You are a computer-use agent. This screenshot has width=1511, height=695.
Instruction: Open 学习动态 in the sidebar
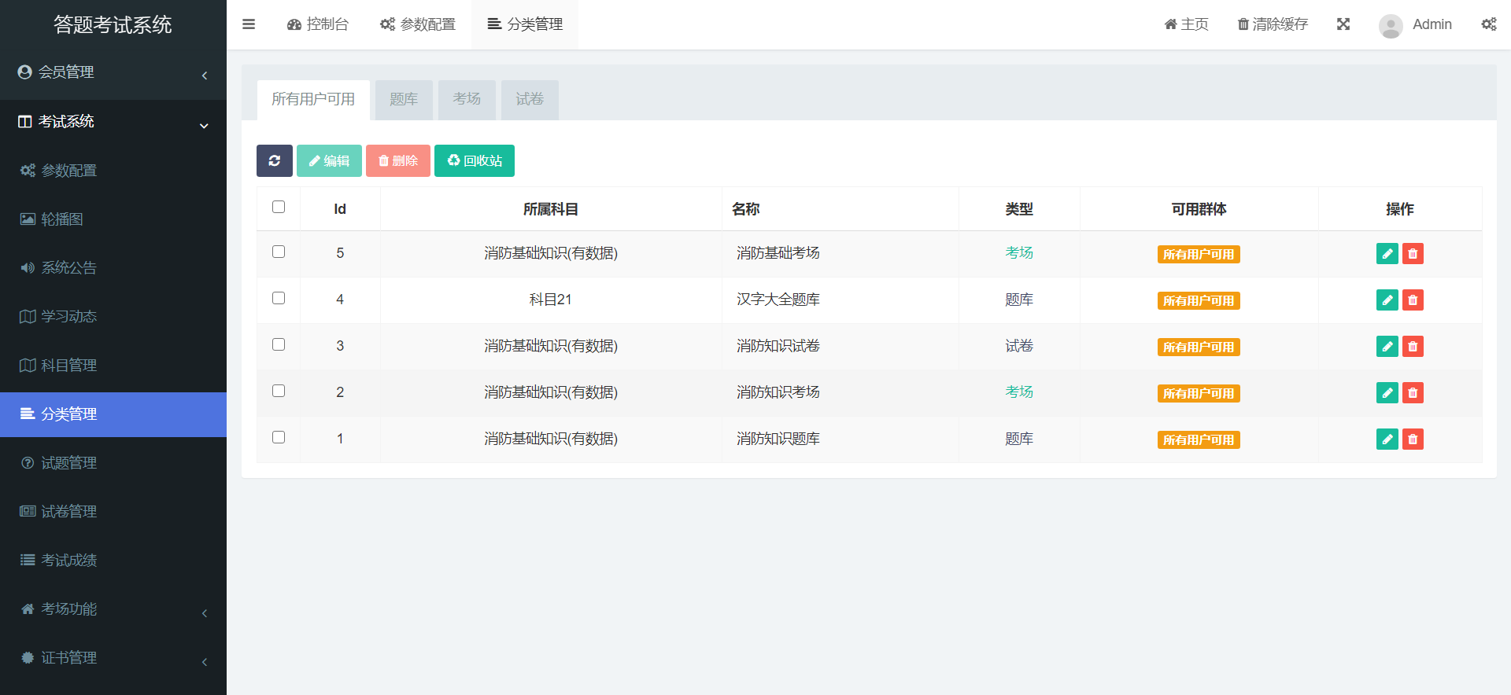point(113,317)
